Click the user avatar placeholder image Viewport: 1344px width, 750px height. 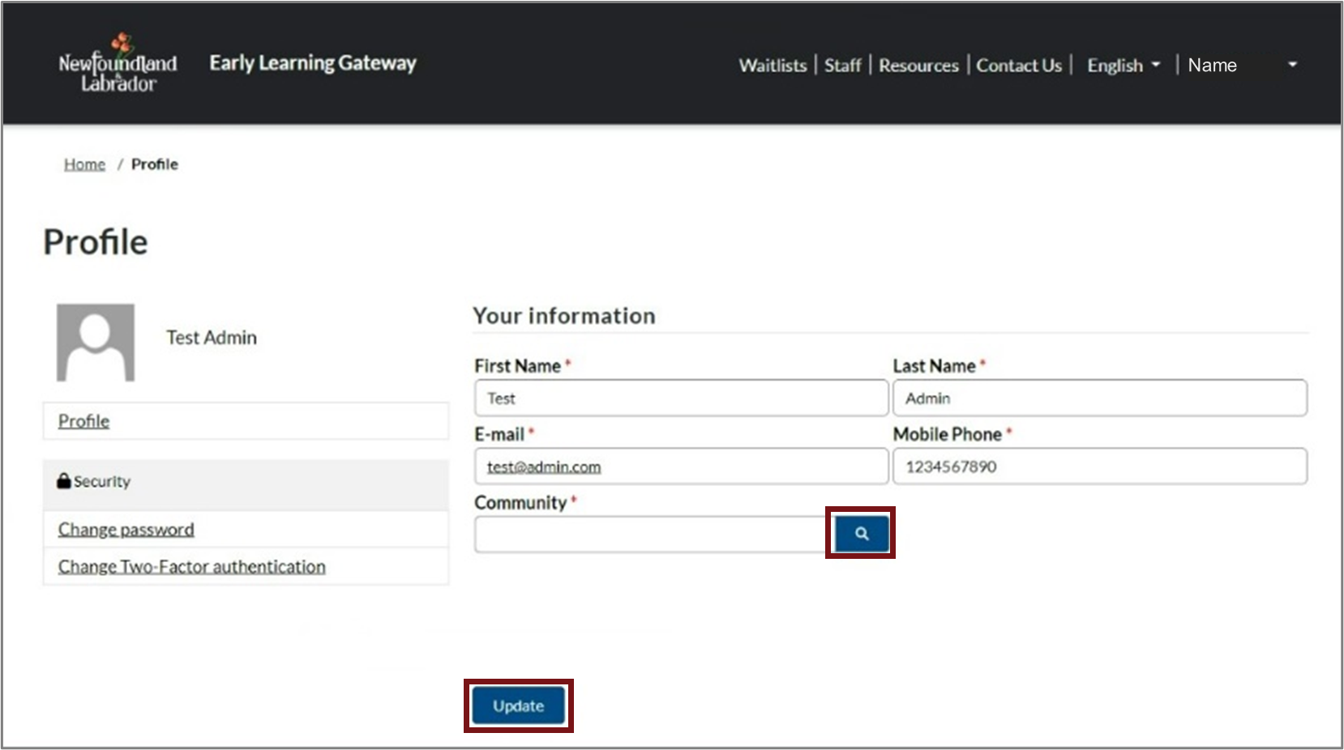coord(96,343)
